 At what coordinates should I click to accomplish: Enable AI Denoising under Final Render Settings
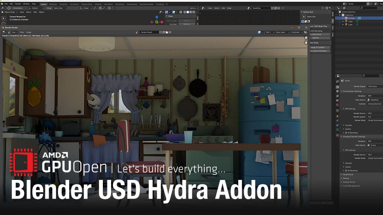click(x=346, y=133)
